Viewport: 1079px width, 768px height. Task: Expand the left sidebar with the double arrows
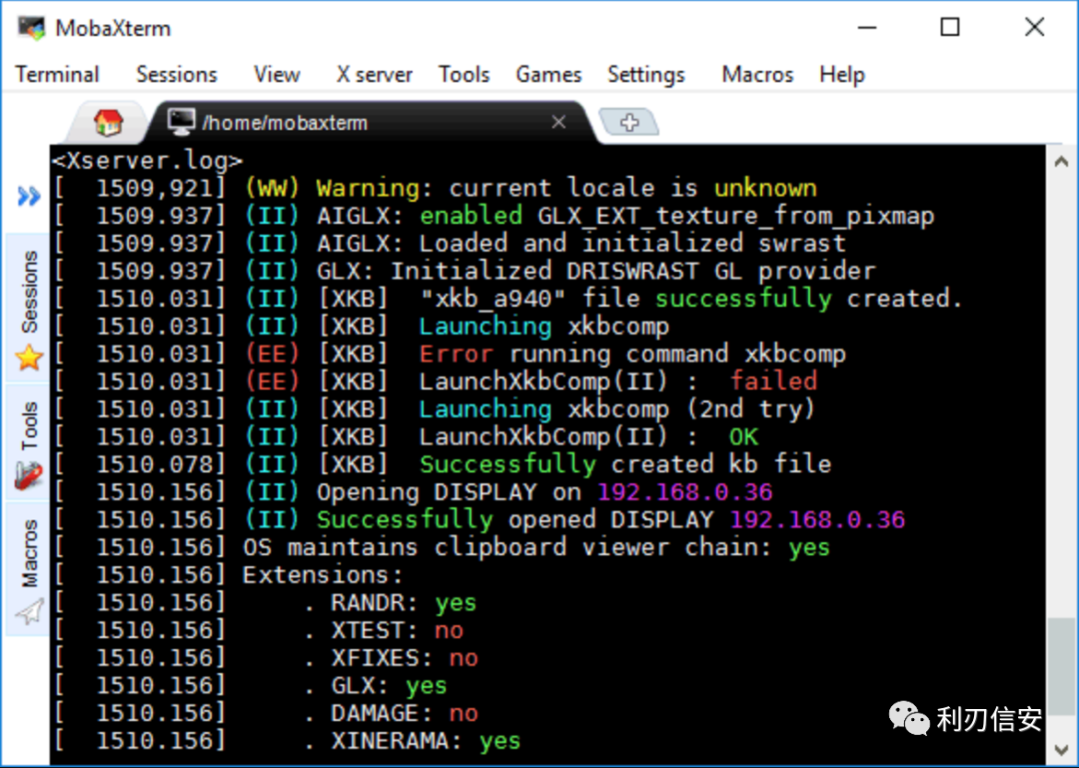tap(27, 196)
